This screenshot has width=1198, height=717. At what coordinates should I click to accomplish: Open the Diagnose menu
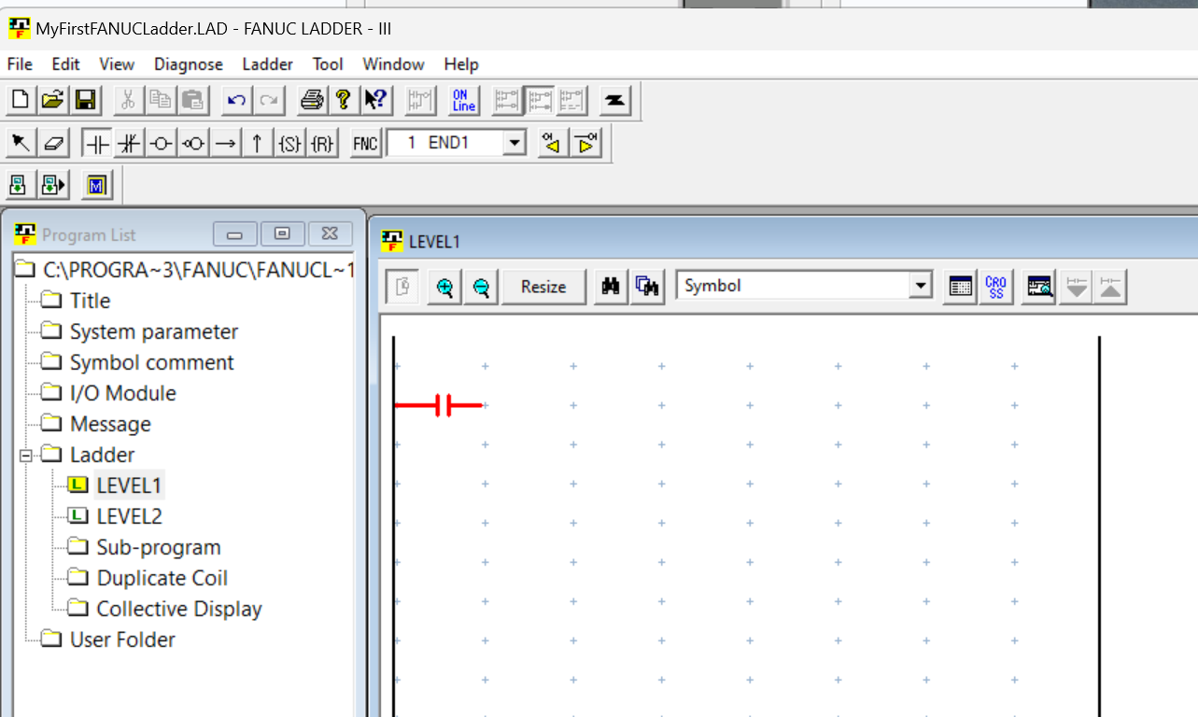pos(189,64)
